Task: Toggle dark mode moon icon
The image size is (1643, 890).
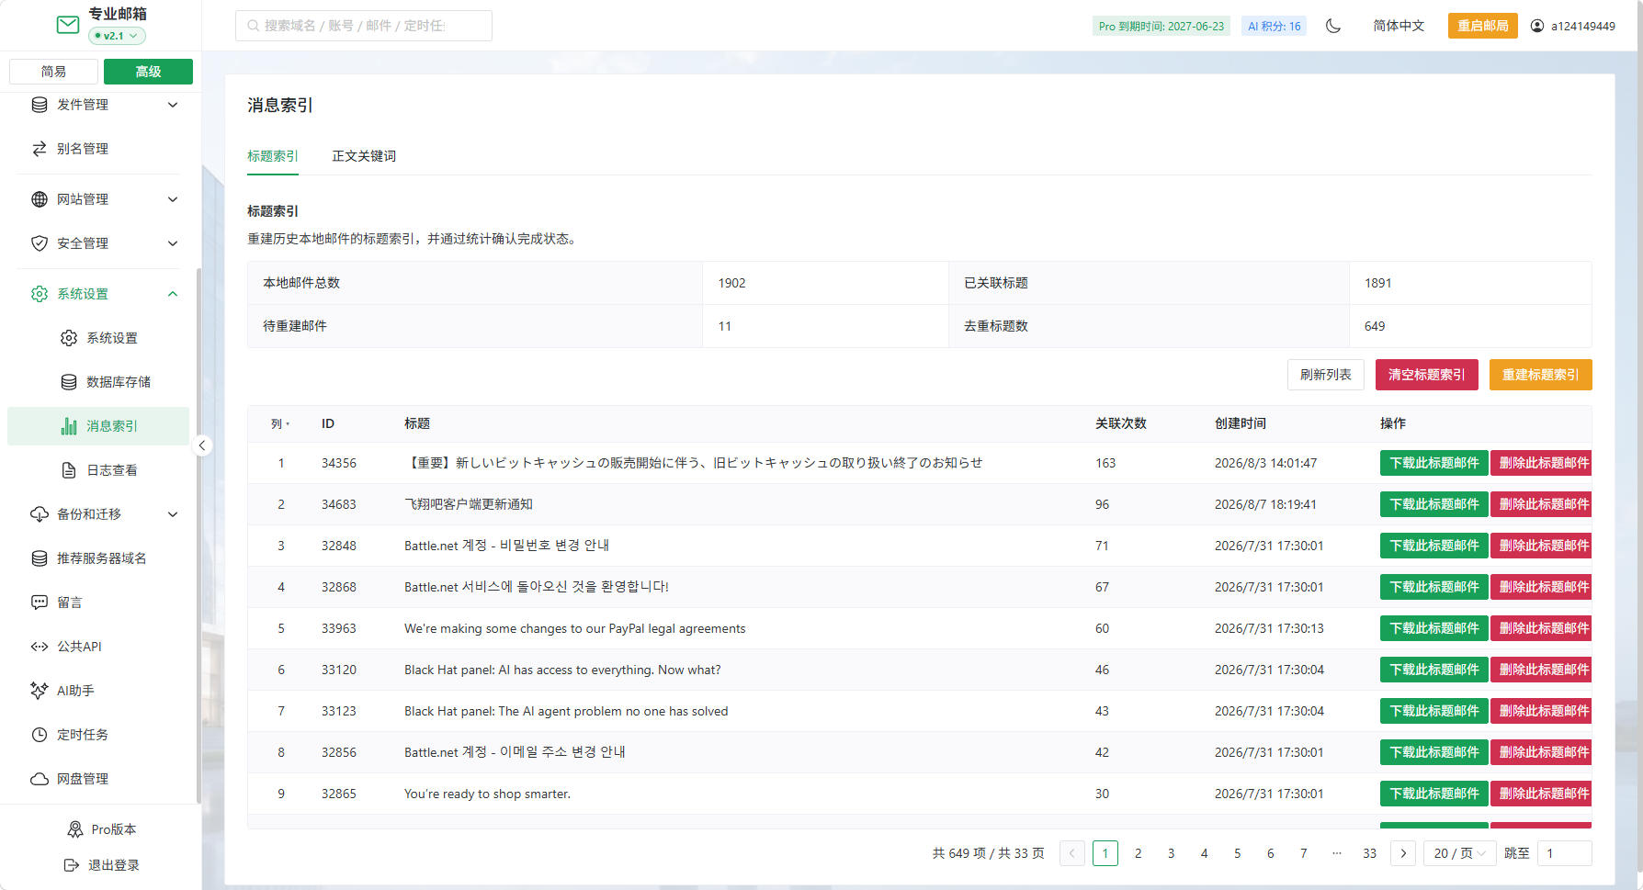Action: pos(1333,26)
